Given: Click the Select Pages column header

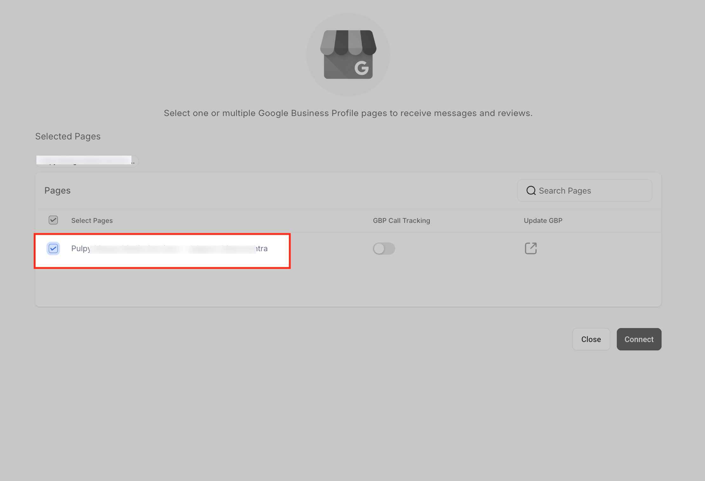Looking at the screenshot, I should (x=92, y=221).
